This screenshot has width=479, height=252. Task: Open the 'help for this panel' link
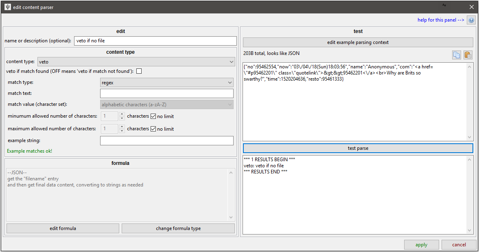click(440, 20)
